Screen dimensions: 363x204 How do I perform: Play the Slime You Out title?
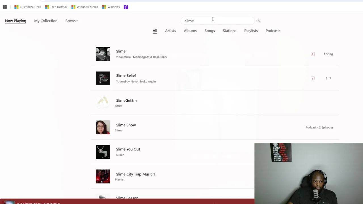(x=128, y=149)
